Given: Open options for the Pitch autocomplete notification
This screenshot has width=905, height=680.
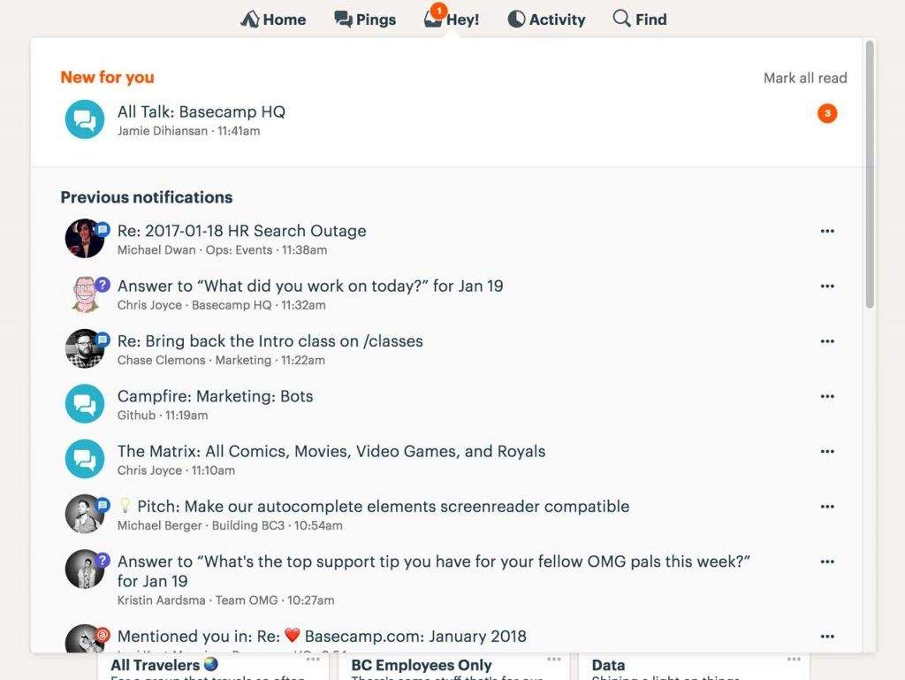Looking at the screenshot, I should point(827,507).
